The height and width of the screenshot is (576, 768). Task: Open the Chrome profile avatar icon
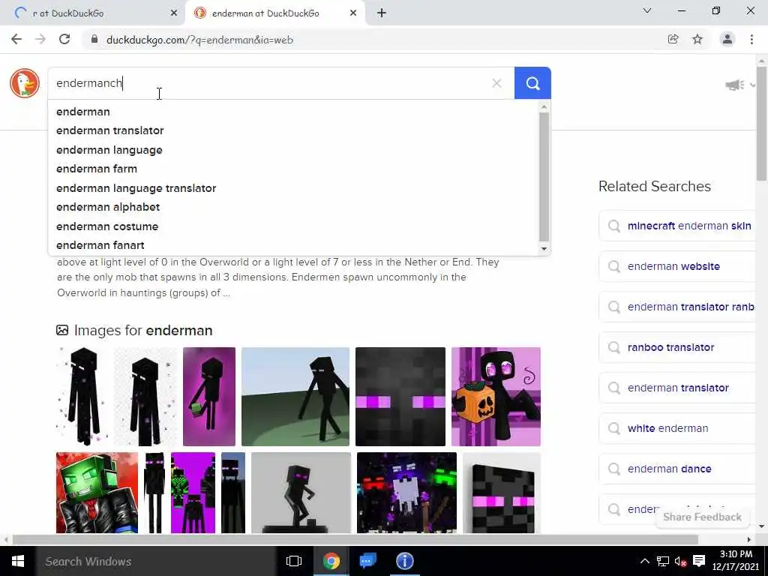coord(727,40)
